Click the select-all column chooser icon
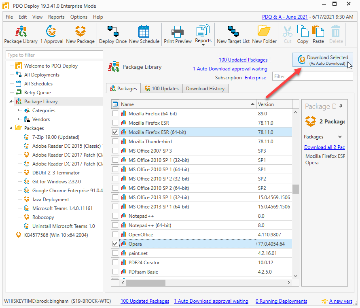The height and width of the screenshot is (308, 360). (x=115, y=104)
